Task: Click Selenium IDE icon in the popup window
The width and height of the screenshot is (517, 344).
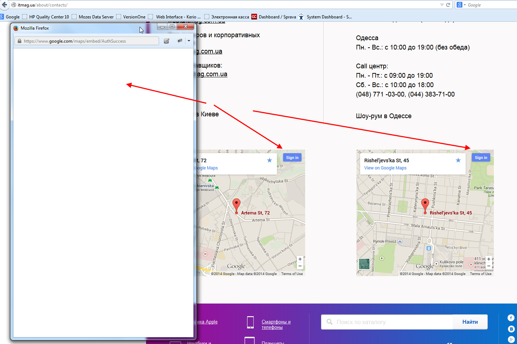Action: 167,41
